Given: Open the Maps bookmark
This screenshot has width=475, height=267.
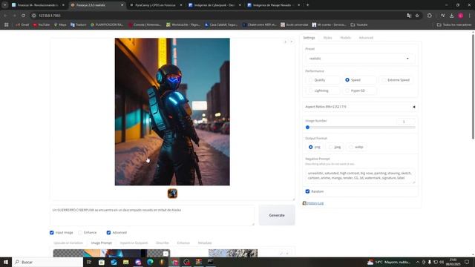Looking at the screenshot, I should click(x=60, y=24).
